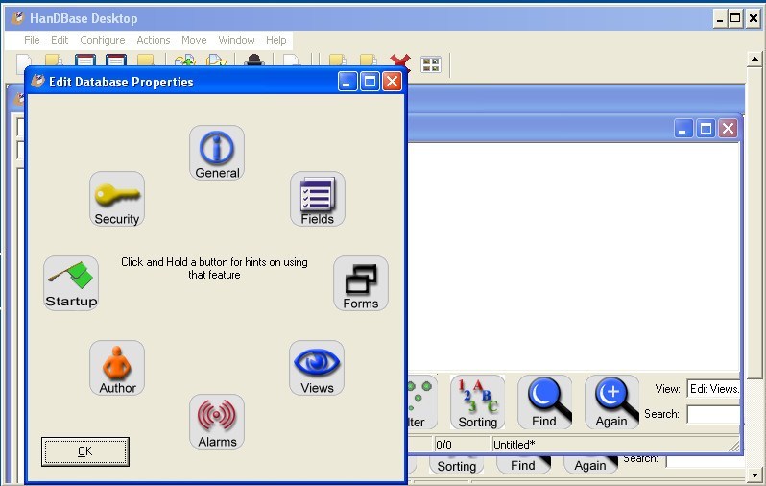Click the hidden Find button below the status bar

(x=523, y=465)
